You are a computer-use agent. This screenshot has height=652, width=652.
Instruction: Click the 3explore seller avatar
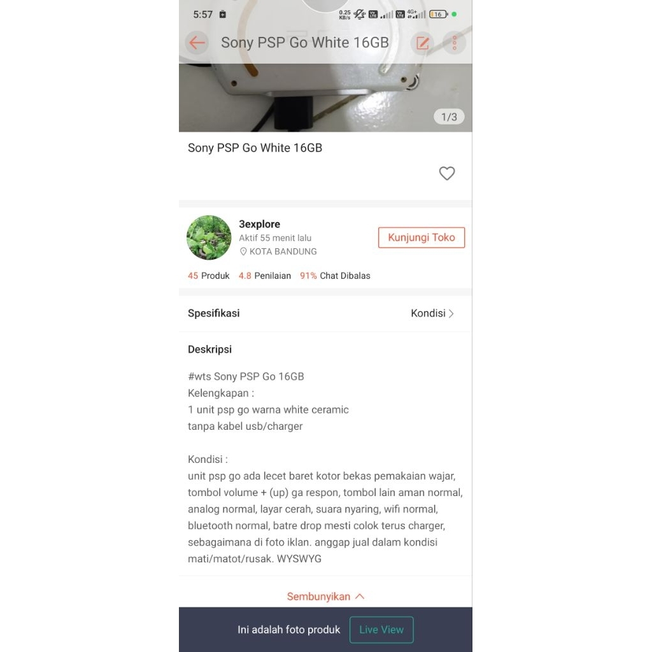tap(209, 237)
